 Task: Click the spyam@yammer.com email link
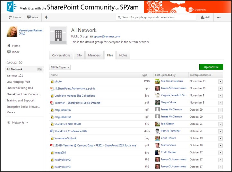[x=107, y=36]
